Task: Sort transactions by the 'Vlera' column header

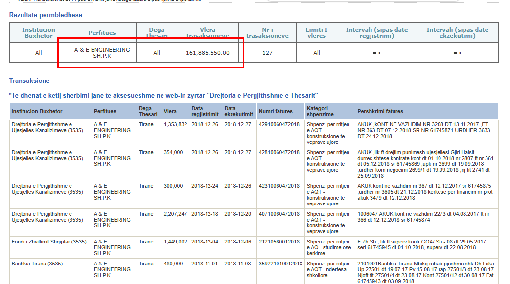Action: click(170, 111)
